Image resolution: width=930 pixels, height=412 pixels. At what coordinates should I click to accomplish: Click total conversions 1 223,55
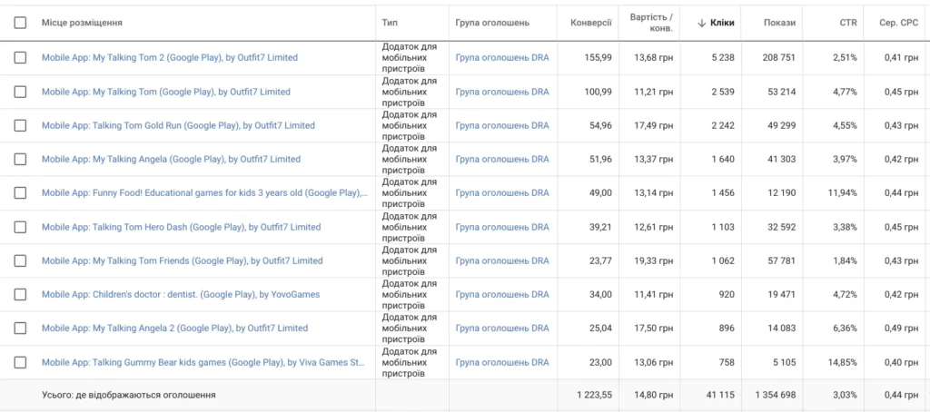594,395
